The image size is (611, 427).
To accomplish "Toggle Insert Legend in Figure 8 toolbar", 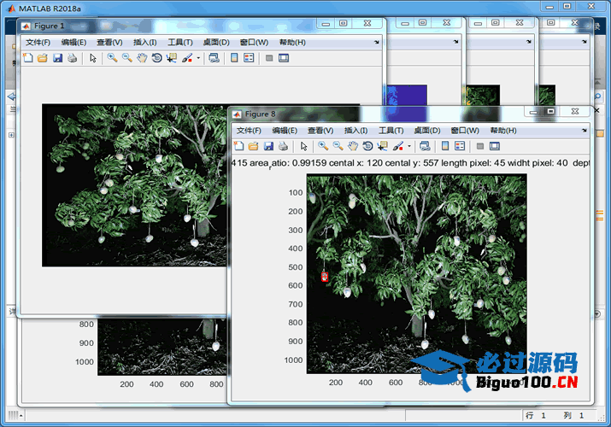I will click(x=460, y=146).
